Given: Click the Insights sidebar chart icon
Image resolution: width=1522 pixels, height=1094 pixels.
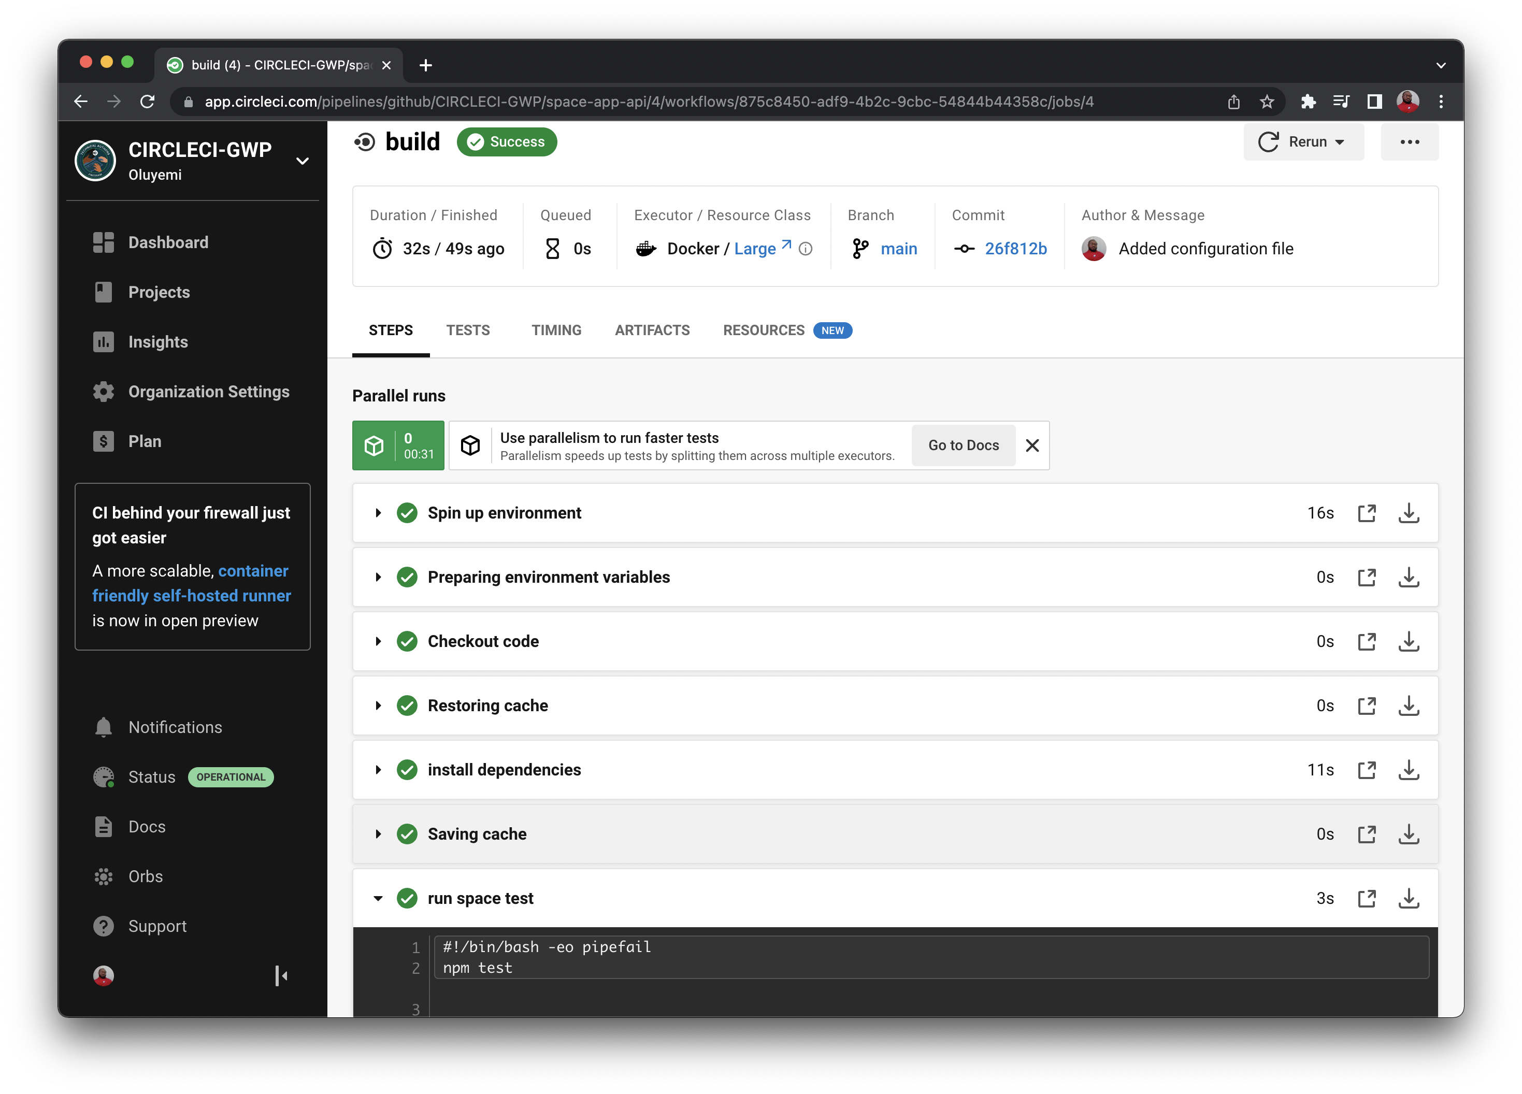Looking at the screenshot, I should pos(103,342).
